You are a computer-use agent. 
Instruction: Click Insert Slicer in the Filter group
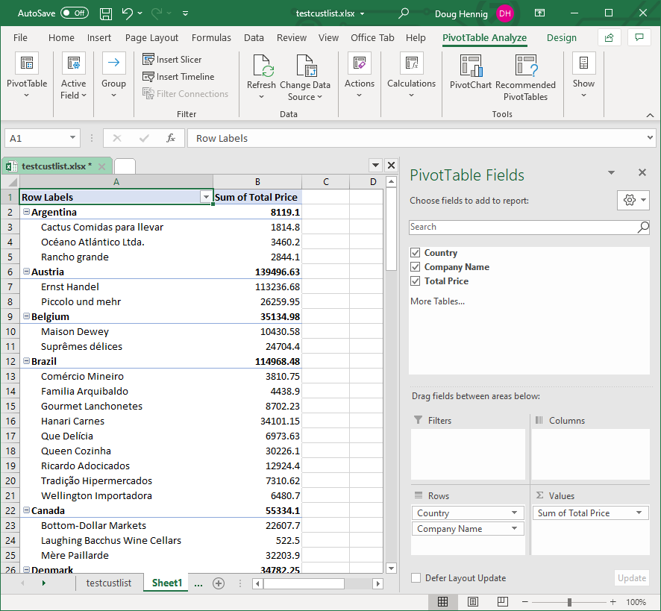172,60
